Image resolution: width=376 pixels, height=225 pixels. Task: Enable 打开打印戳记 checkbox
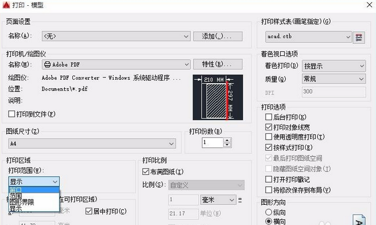click(268, 179)
